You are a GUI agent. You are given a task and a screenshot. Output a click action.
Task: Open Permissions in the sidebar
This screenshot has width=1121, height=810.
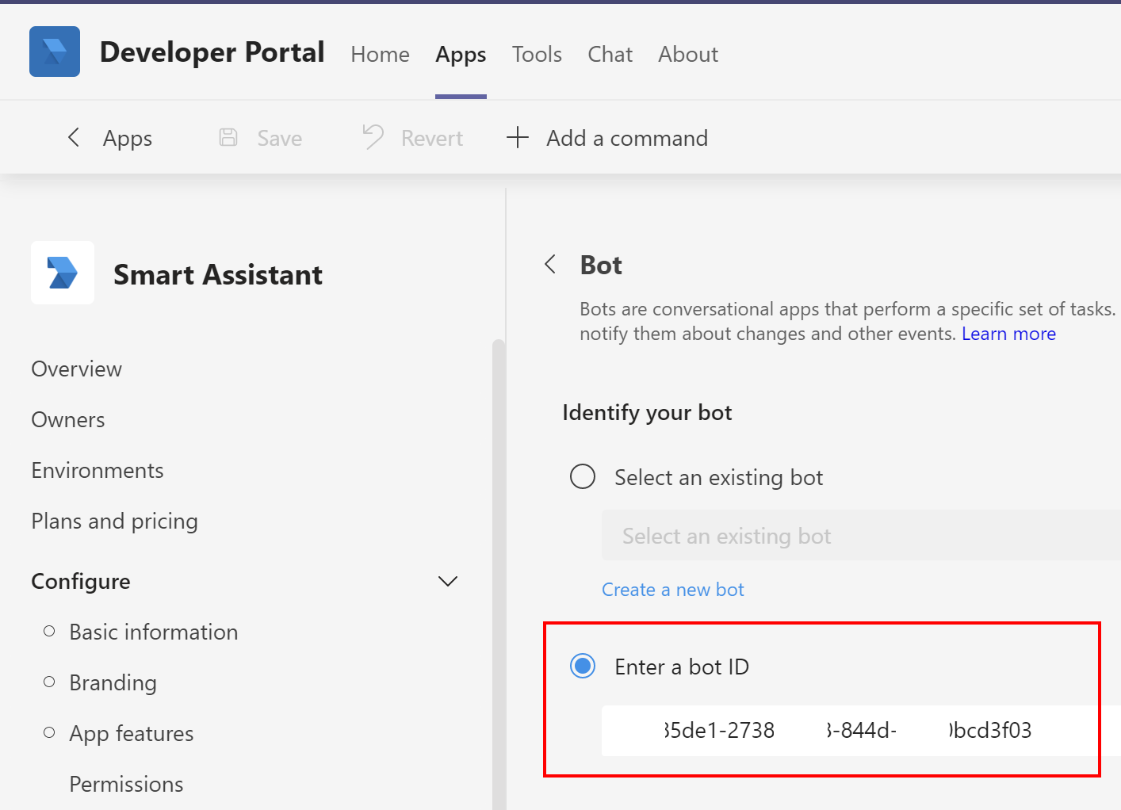tap(126, 785)
